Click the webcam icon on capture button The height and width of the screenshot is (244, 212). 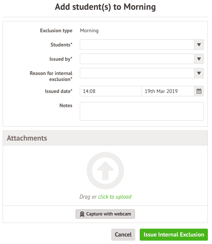(82, 214)
